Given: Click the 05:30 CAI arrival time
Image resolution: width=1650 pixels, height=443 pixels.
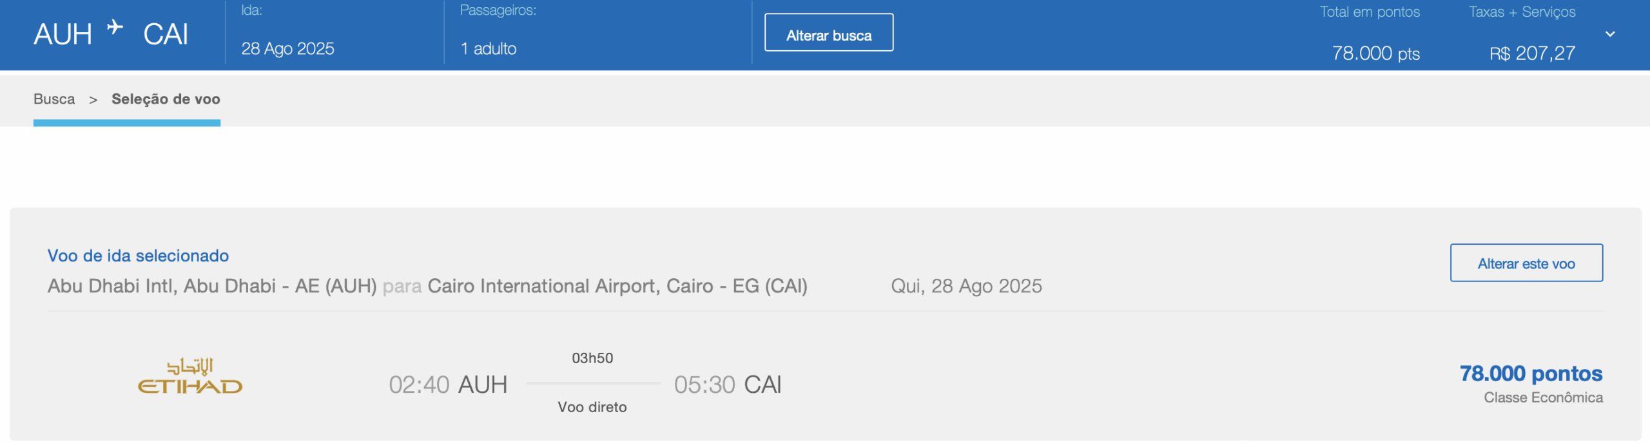Looking at the screenshot, I should pyautogui.click(x=728, y=384).
